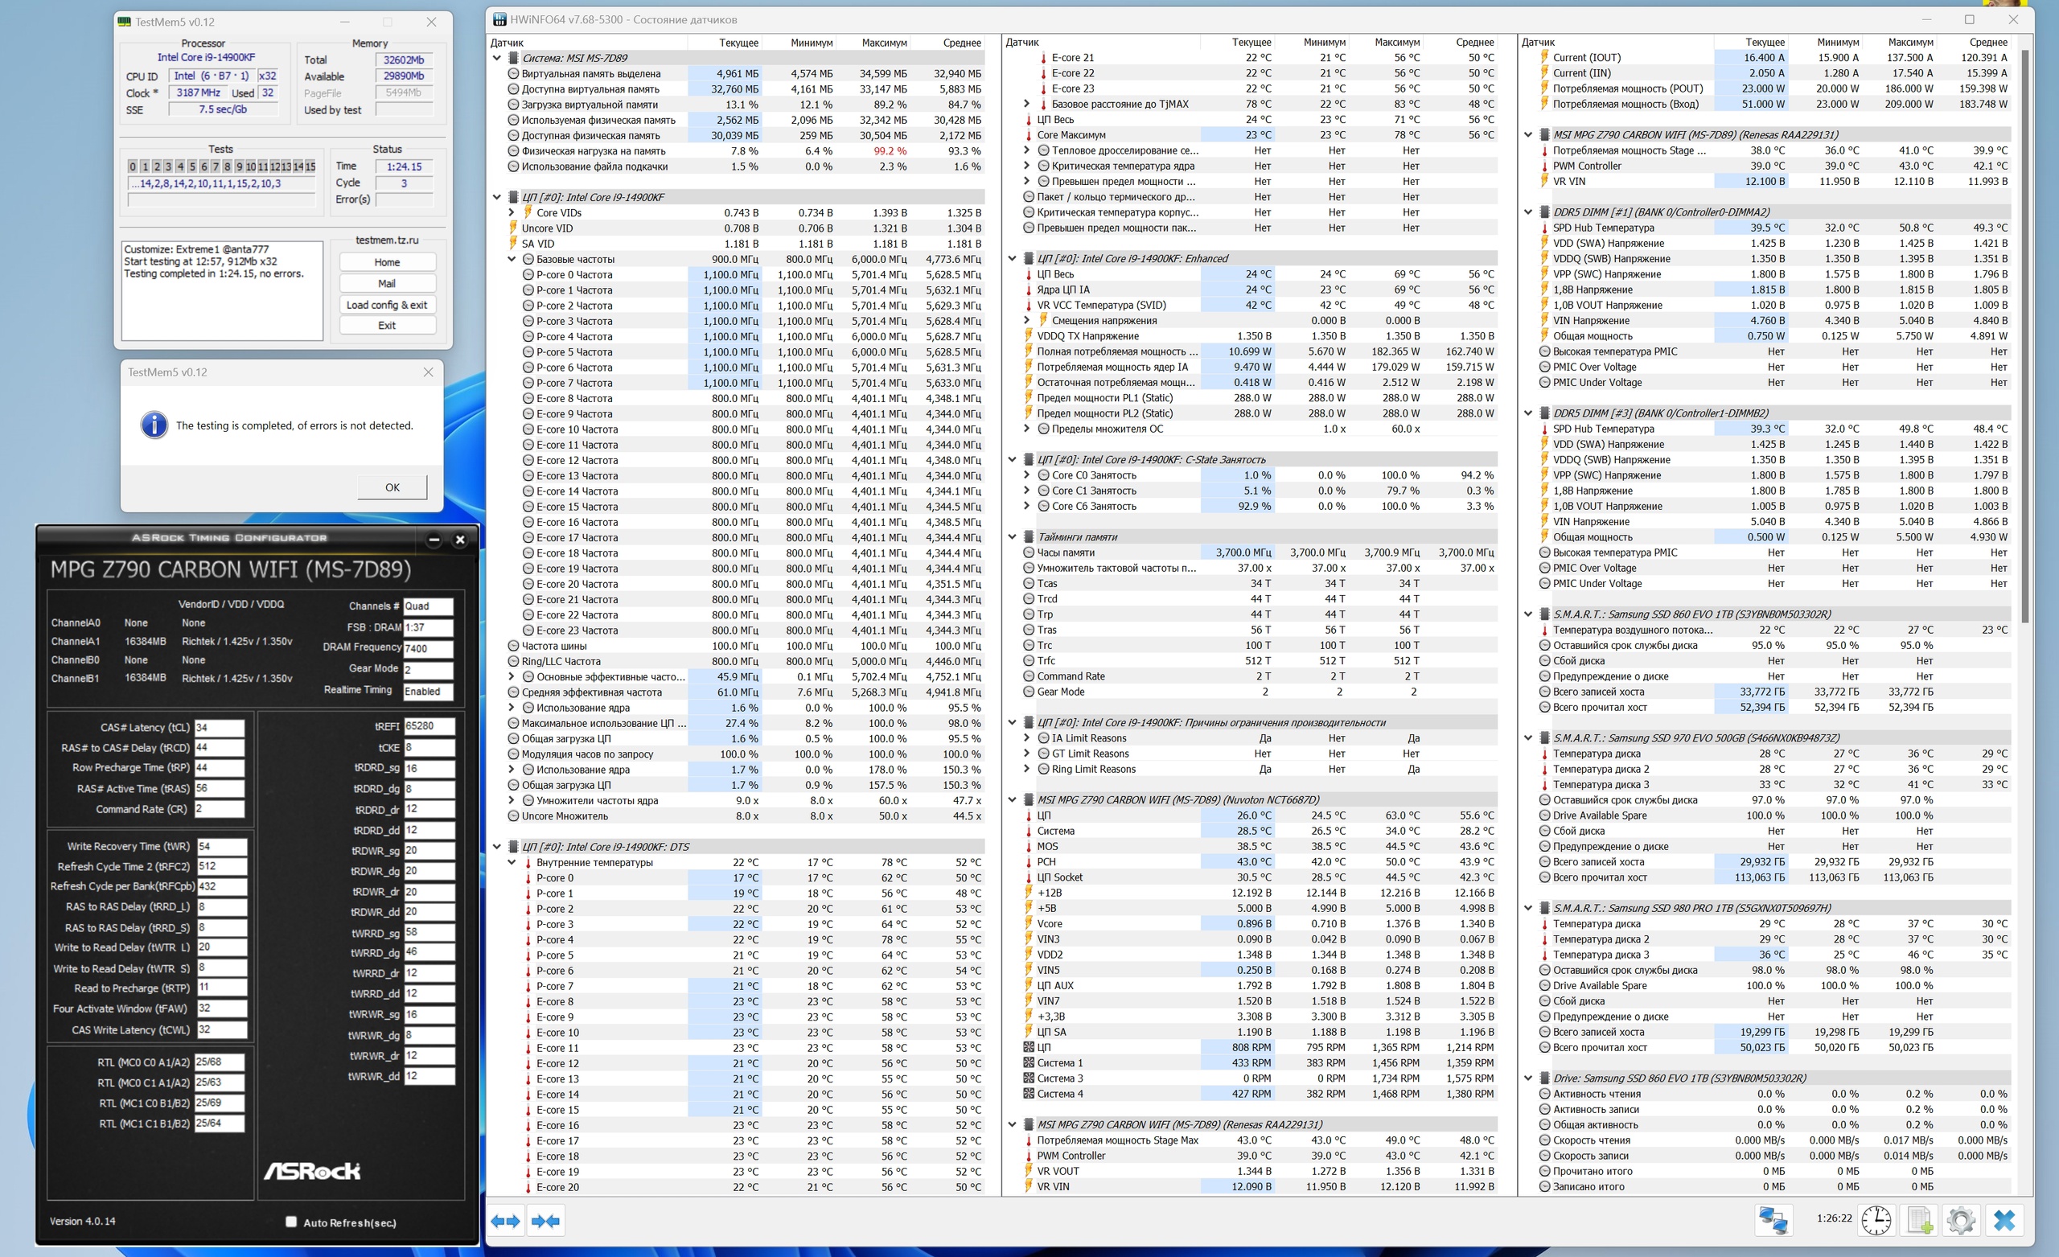The height and width of the screenshot is (1257, 2059).
Task: Collapse the Базовые частоты group
Action: (512, 259)
